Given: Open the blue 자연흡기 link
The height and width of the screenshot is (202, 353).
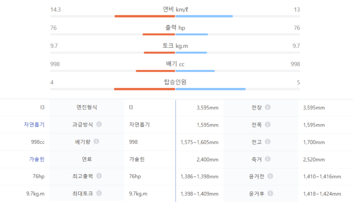Looking at the screenshot, I should (34, 125).
